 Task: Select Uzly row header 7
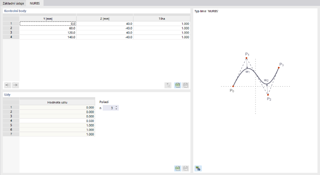click(11, 134)
